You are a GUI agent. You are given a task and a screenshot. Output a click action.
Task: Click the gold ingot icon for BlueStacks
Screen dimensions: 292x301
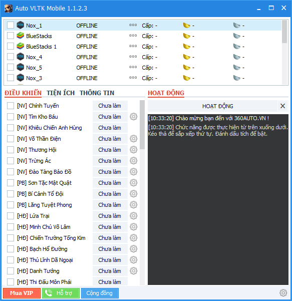coord(187,36)
